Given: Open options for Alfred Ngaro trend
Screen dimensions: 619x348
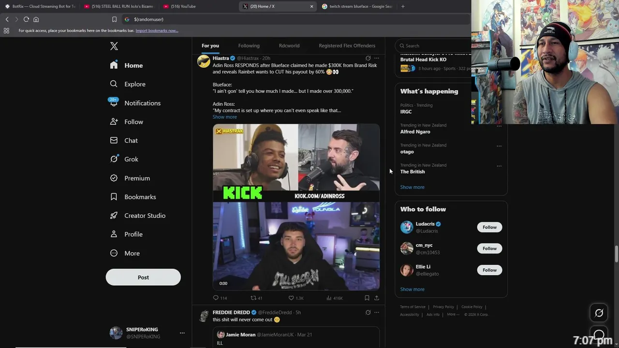Looking at the screenshot, I should tap(499, 126).
